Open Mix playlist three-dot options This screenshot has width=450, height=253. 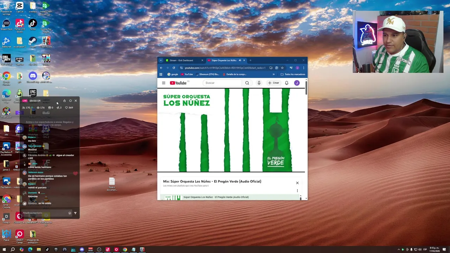point(297,191)
